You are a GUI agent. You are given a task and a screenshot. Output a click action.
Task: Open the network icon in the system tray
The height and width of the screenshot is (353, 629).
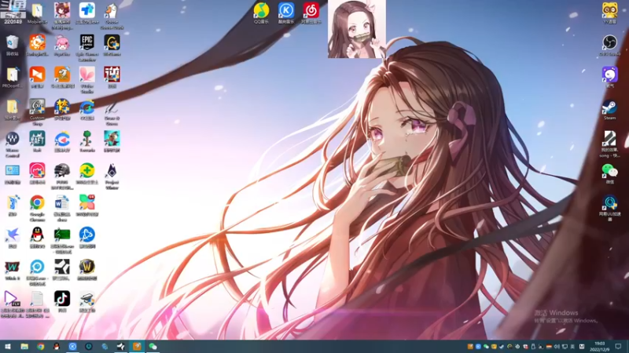565,347
